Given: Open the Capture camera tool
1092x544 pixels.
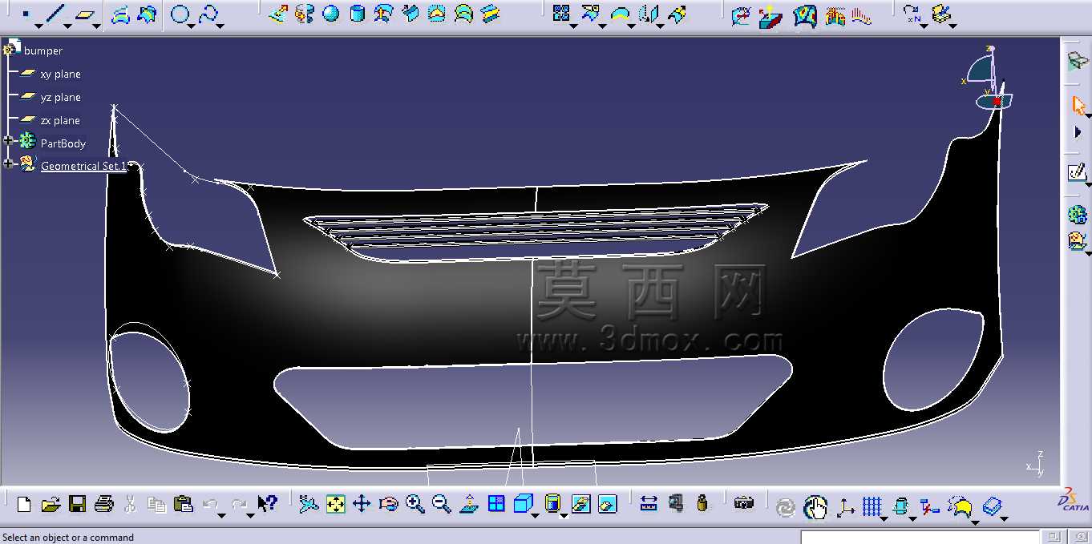Looking at the screenshot, I should 744,504.
